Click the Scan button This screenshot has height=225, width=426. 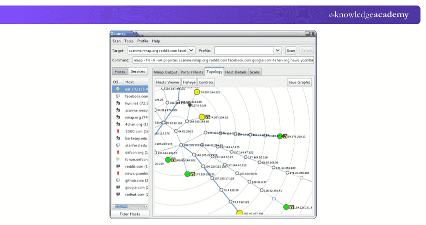291,50
